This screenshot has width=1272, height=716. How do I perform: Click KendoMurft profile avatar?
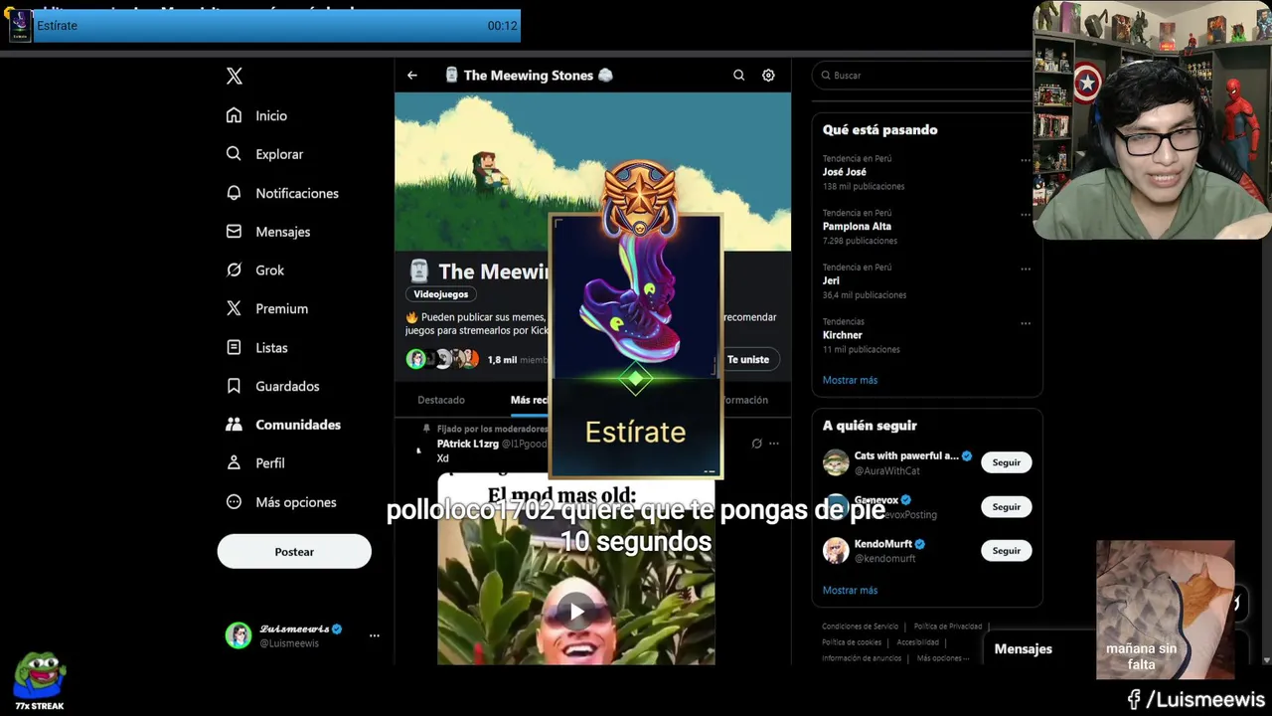pyautogui.click(x=836, y=550)
